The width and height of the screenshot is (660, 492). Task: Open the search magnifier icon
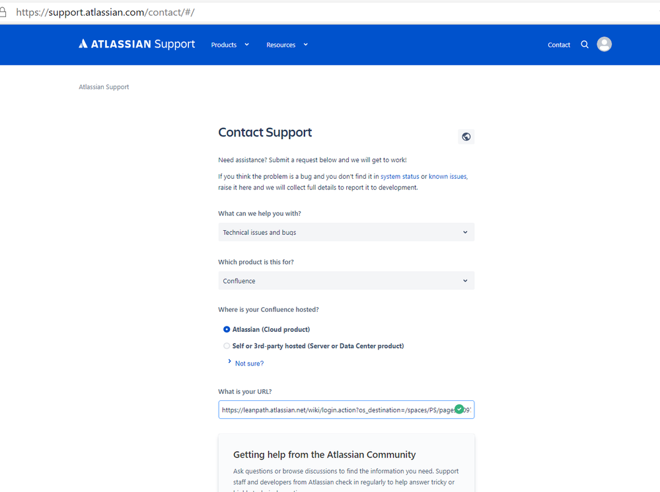point(585,45)
